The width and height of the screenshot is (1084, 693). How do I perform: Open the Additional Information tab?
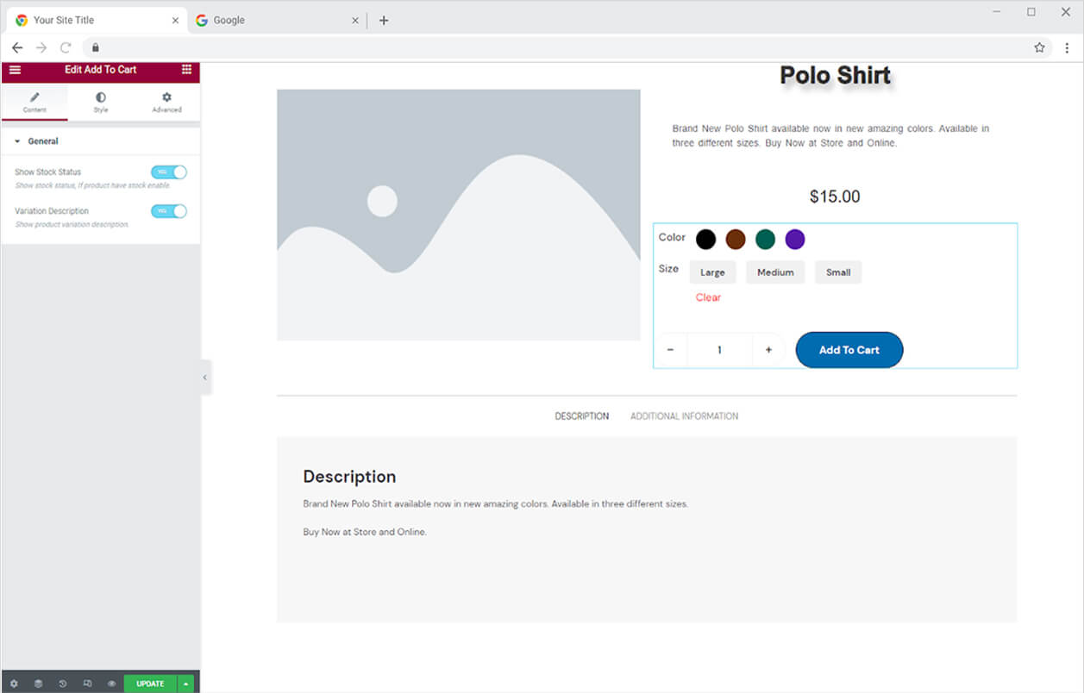click(x=684, y=416)
